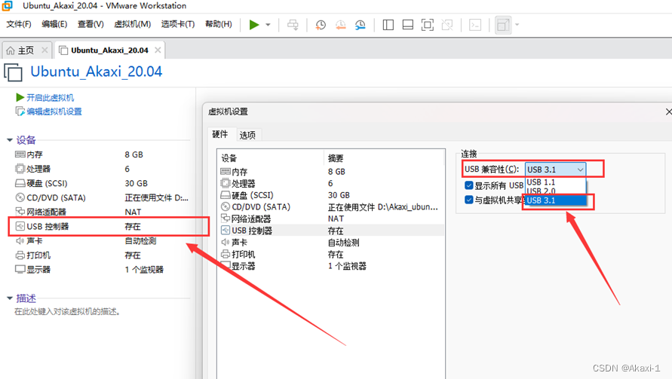Select 网络适配器 row in settings dialog
672x379 pixels.
pyautogui.click(x=331, y=219)
